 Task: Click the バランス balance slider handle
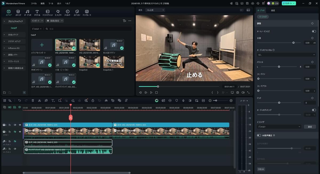click(x=279, y=67)
